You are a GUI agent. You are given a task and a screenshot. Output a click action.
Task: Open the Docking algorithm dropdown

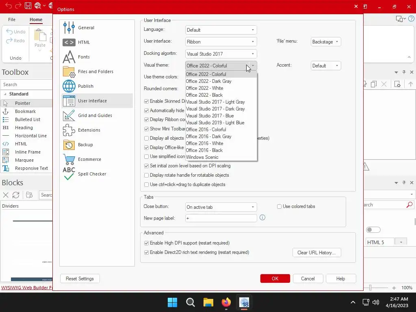(221, 54)
